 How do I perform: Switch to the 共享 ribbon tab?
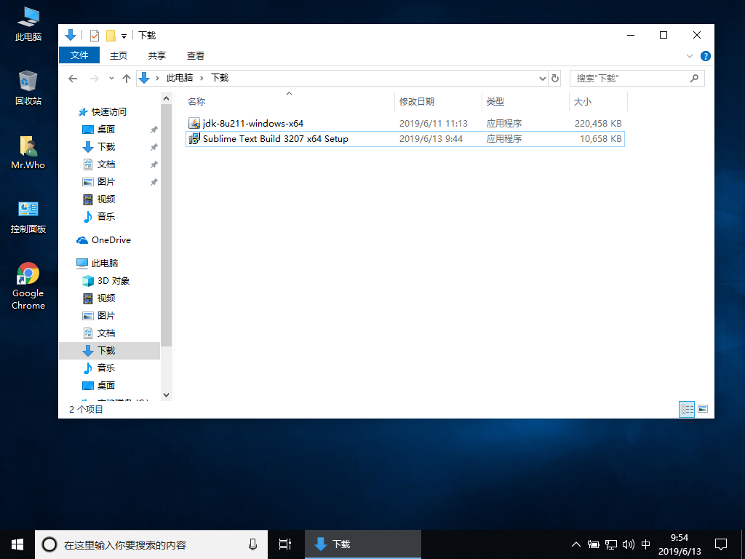click(x=157, y=55)
